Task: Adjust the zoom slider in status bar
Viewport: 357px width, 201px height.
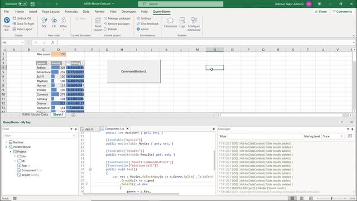Action: coord(331,198)
